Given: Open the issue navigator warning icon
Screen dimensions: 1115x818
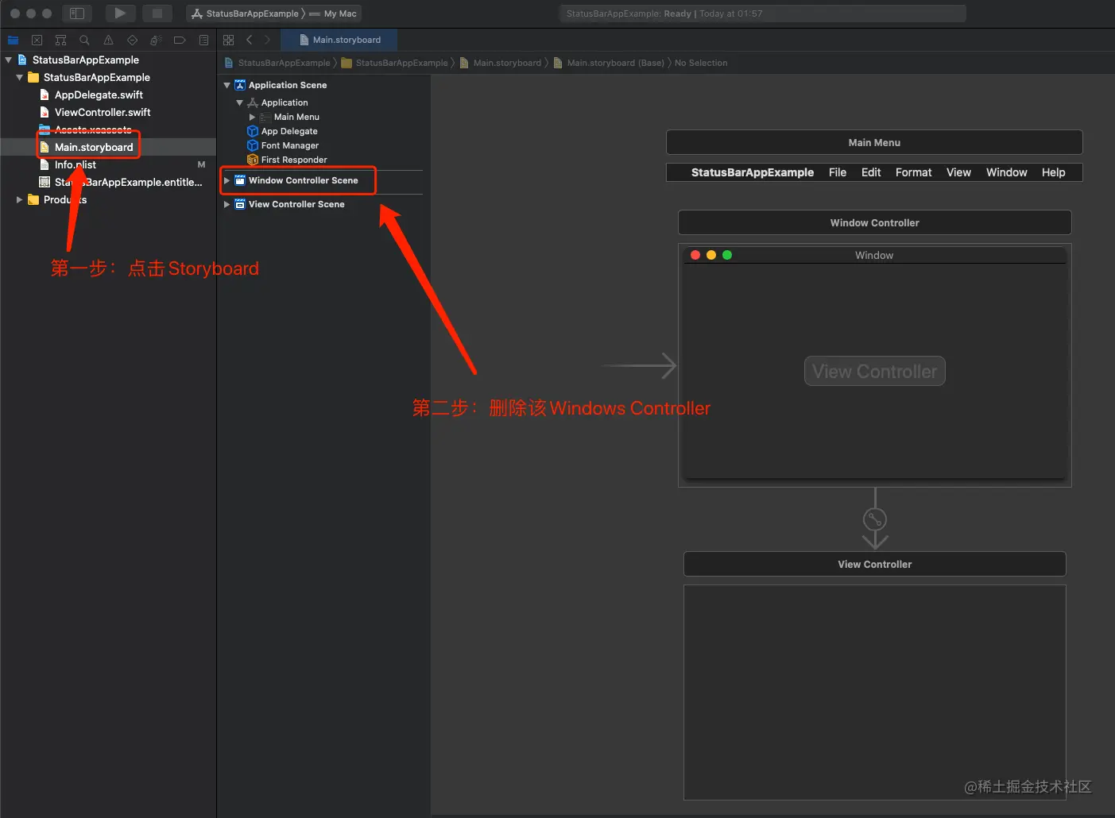Looking at the screenshot, I should 108,40.
